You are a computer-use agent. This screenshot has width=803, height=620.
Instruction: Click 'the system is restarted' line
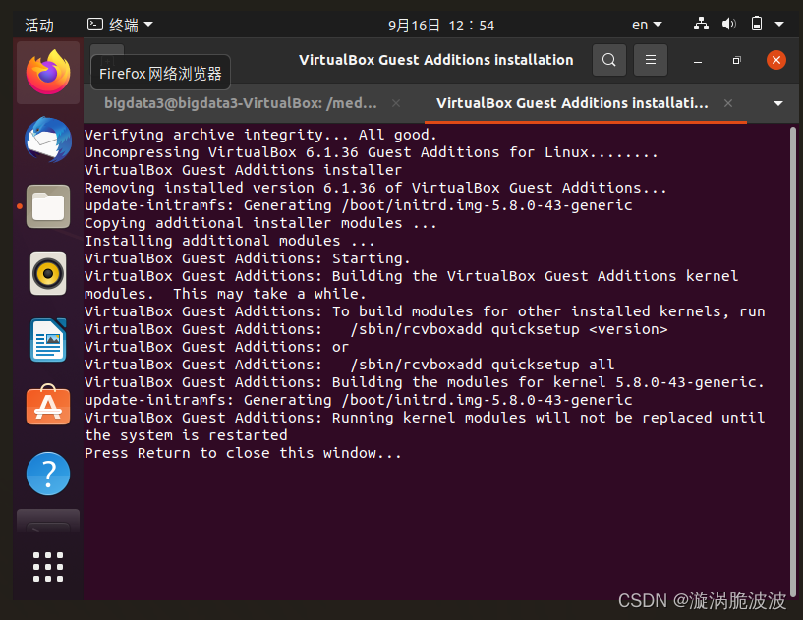click(186, 435)
